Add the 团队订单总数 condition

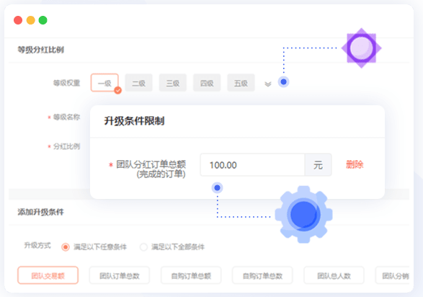click(x=120, y=275)
